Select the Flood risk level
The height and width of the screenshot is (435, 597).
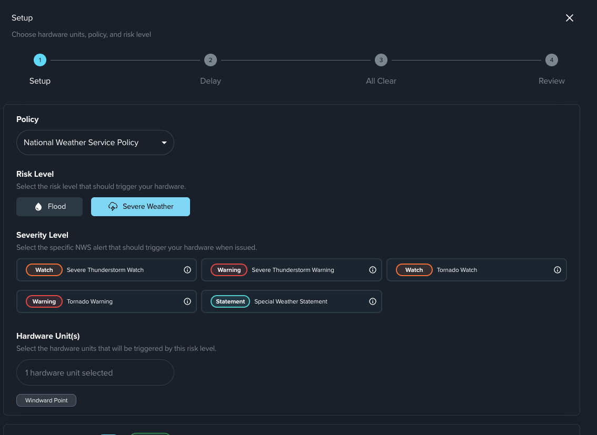click(49, 207)
